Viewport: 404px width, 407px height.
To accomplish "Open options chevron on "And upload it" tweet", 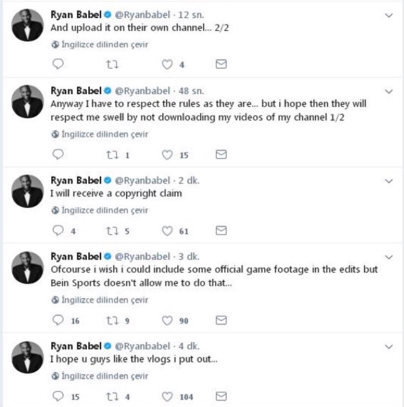I will (389, 15).
